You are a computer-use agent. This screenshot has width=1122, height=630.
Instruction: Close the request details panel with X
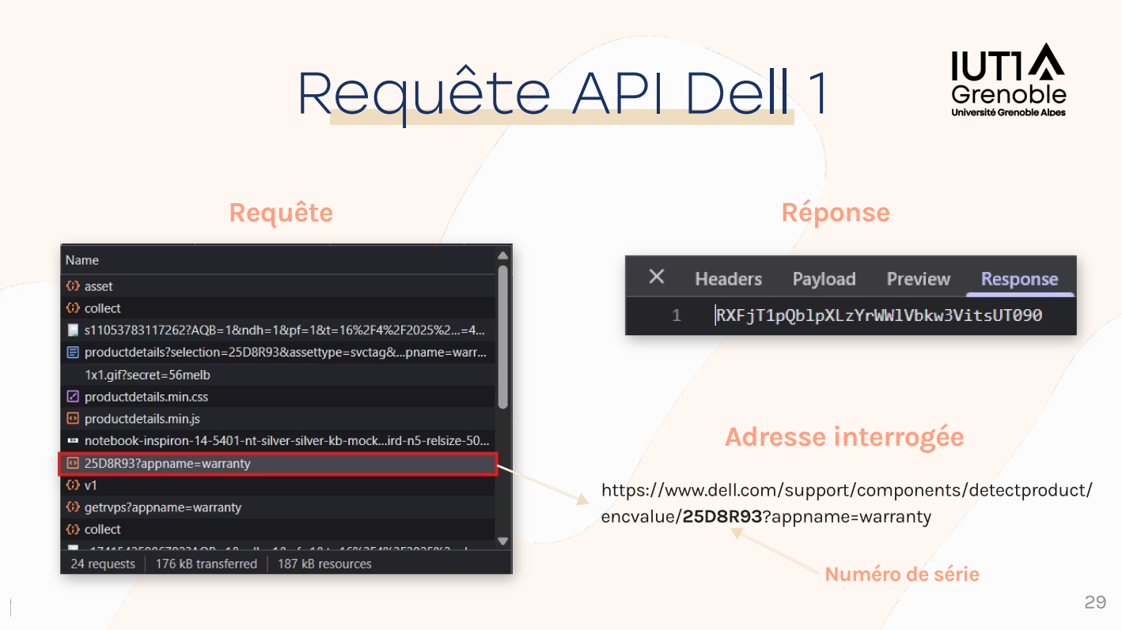pos(656,277)
